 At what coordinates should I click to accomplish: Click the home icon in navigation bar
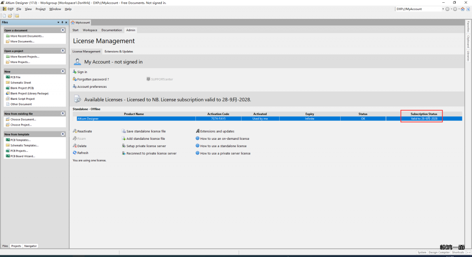462,9
